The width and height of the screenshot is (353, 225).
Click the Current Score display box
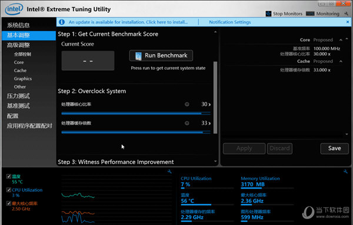[x=88, y=60]
